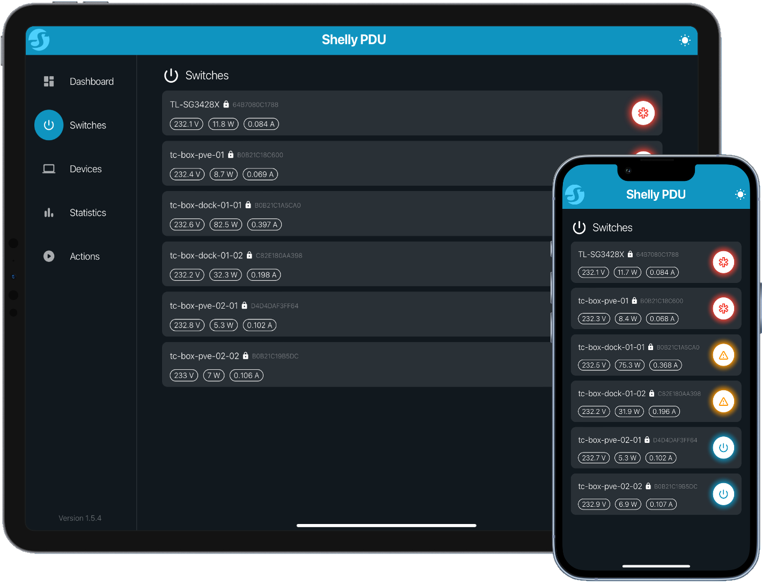Click device ID D4D4DAF3FF64 on phone
Screen dimensions: 762x583
675,440
